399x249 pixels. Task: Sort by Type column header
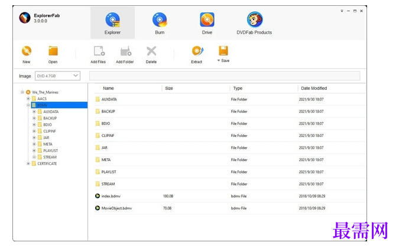(x=238, y=88)
